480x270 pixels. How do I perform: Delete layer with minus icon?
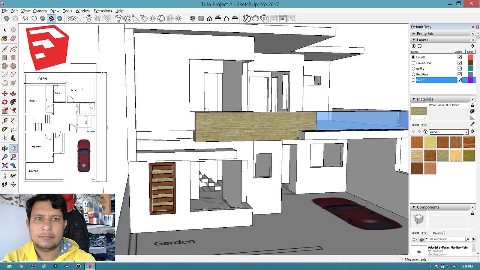click(x=420, y=46)
